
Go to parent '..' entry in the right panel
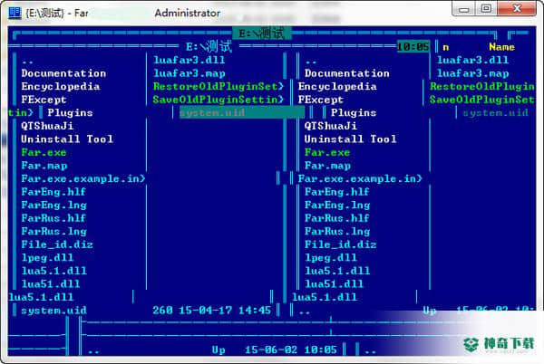[311, 61]
